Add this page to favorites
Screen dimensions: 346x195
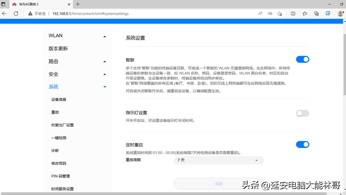279,14
